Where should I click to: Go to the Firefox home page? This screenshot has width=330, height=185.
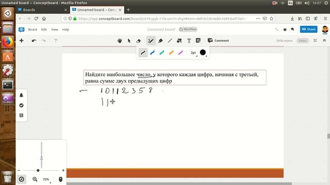point(44,18)
